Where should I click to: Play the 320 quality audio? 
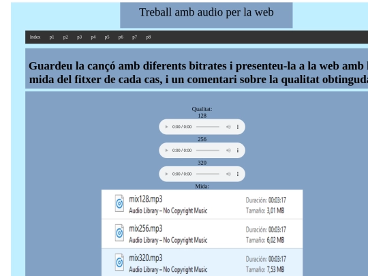point(167,174)
